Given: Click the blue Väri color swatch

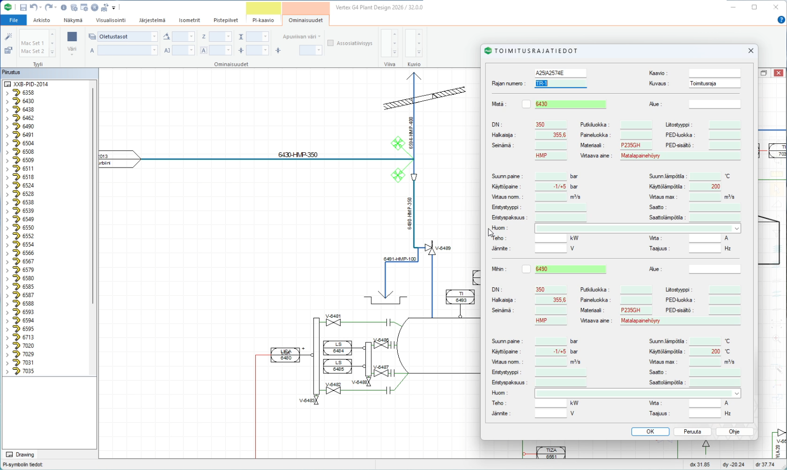Looking at the screenshot, I should point(72,37).
